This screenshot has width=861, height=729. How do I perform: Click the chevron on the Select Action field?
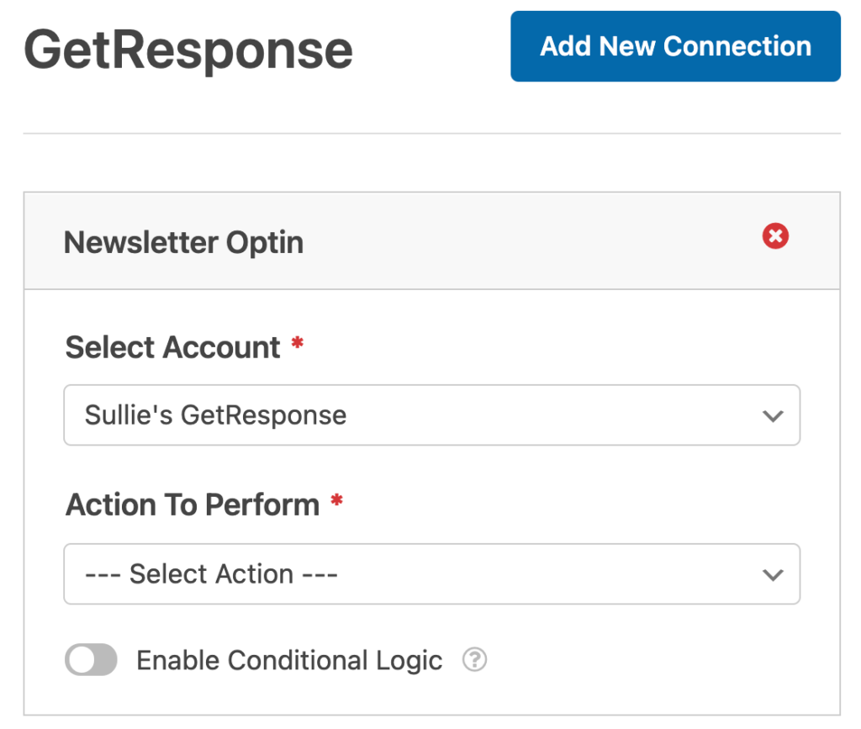(x=772, y=574)
